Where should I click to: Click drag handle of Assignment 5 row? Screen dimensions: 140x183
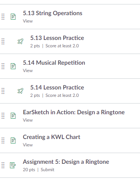pyautogui.click(x=3, y=165)
